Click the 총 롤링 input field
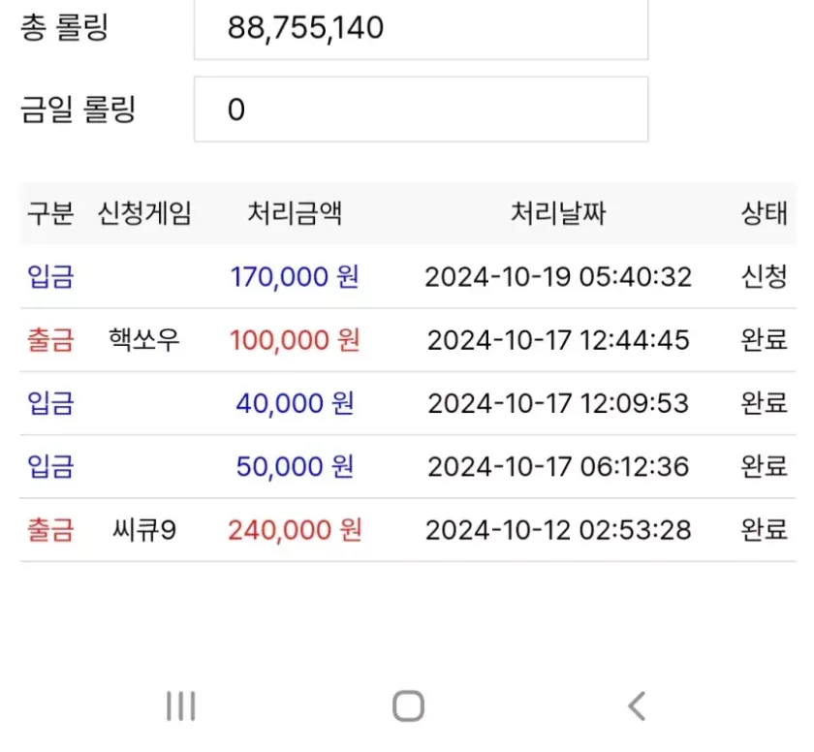 point(421,28)
